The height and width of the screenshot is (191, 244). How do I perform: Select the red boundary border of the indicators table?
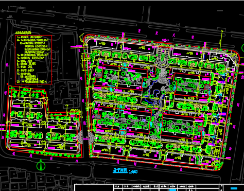point(33,60)
